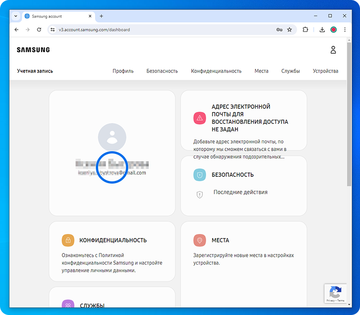Open the recovery email not set card title
Screen dimensions: 360x315
(x=250, y=118)
